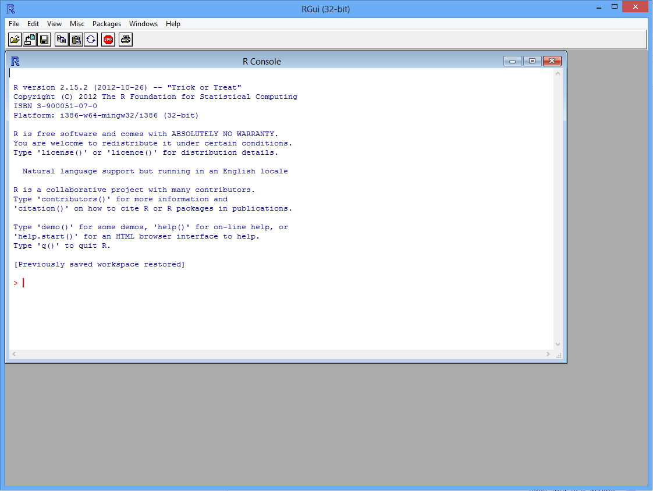Maximize the R Console child window
Screen dimensions: 653x491
[x=532, y=61]
